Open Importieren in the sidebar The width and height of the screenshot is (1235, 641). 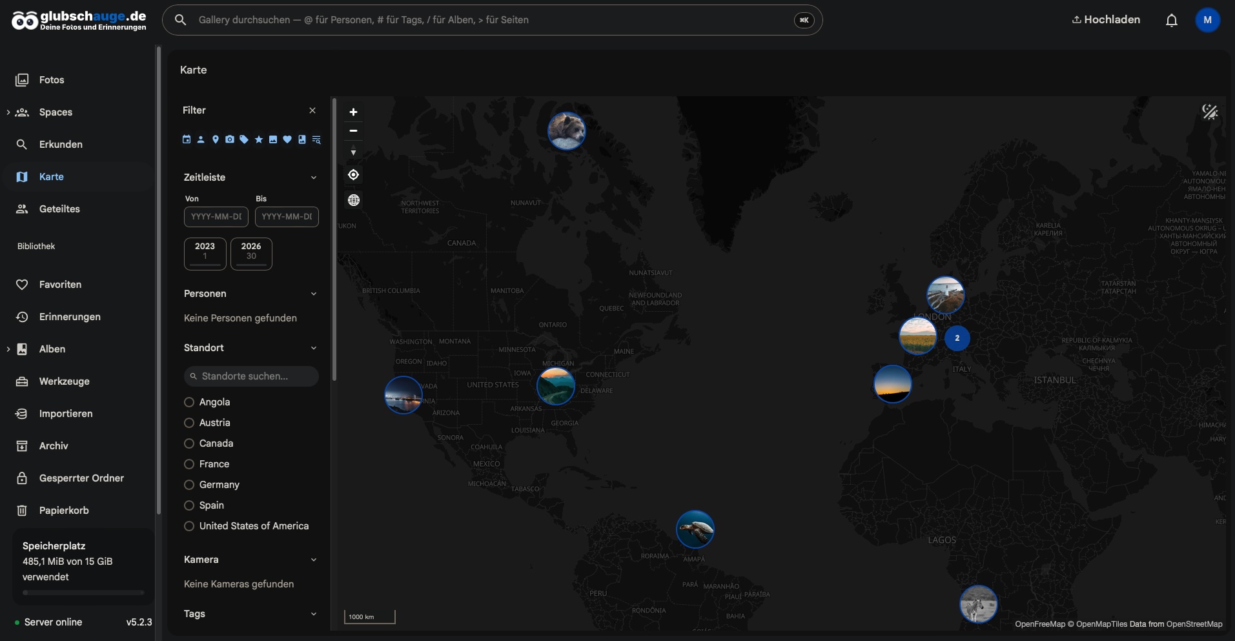pyautogui.click(x=78, y=414)
